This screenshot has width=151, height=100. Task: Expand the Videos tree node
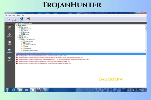pos(20,34)
